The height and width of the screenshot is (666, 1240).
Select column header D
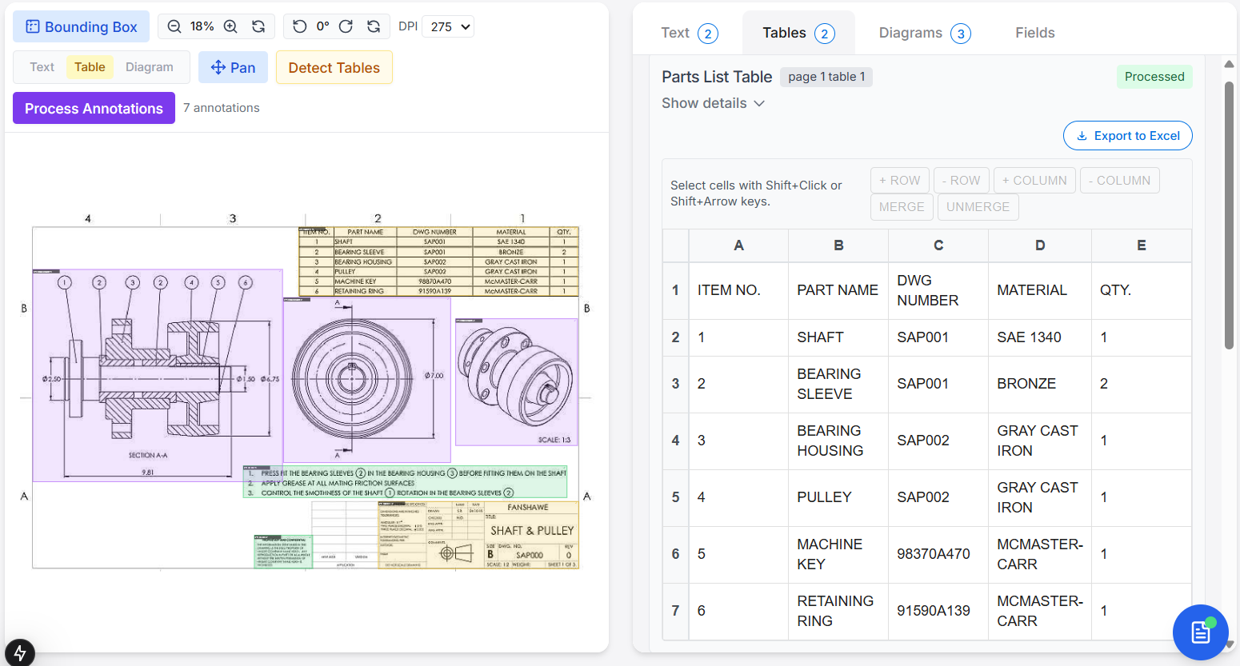tap(1040, 245)
